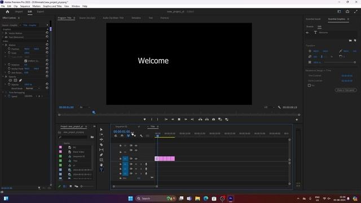Reset Position parameter
Image resolution: width=361 pixels, height=203 pixels.
pos(47,49)
